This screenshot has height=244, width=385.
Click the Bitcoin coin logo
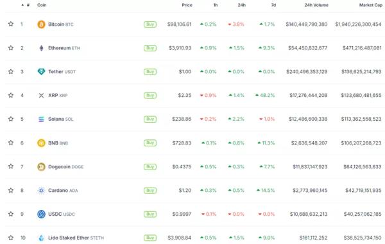(41, 24)
